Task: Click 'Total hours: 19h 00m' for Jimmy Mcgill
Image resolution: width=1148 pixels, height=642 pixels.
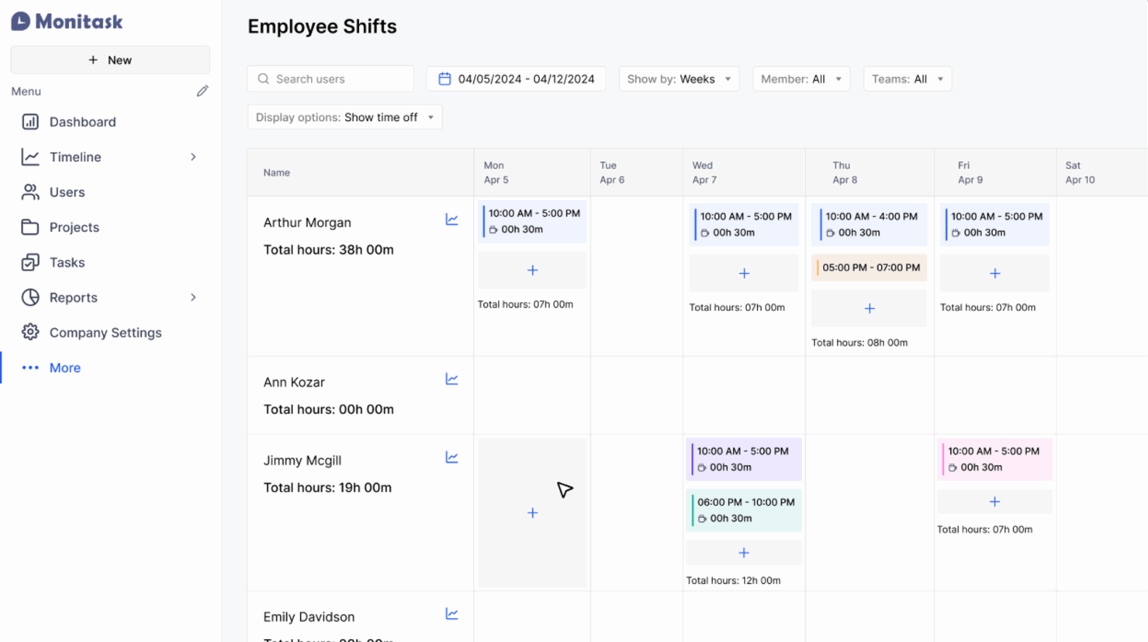Action: tap(327, 488)
